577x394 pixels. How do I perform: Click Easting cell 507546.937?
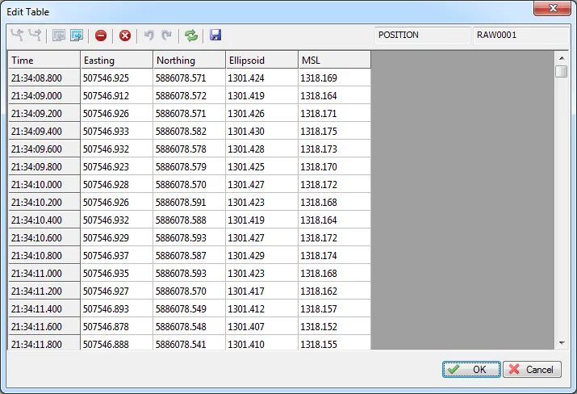tap(117, 255)
